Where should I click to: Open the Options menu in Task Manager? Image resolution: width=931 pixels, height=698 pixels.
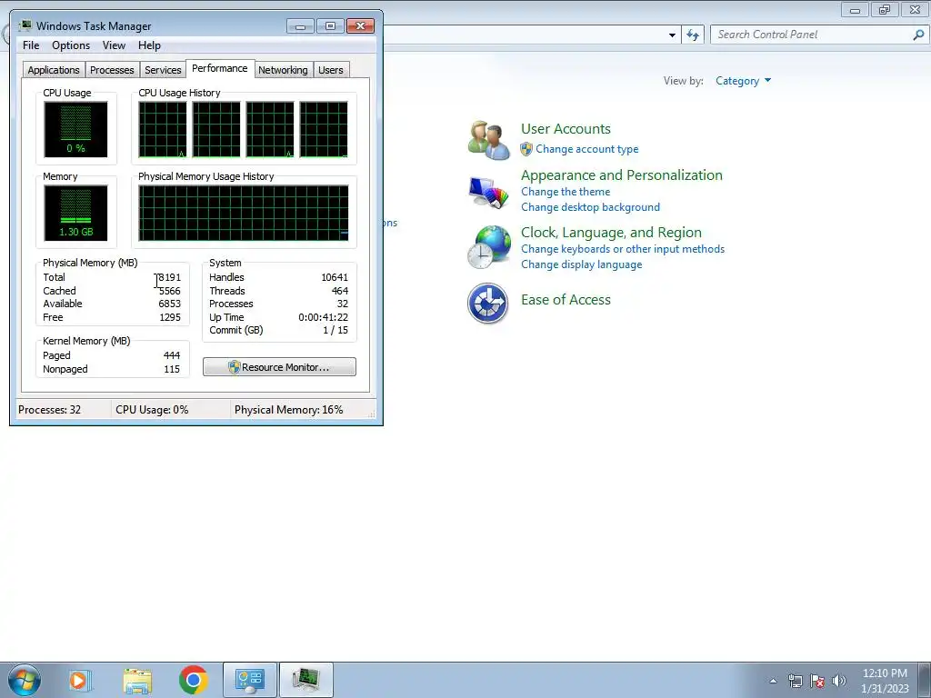pyautogui.click(x=71, y=45)
